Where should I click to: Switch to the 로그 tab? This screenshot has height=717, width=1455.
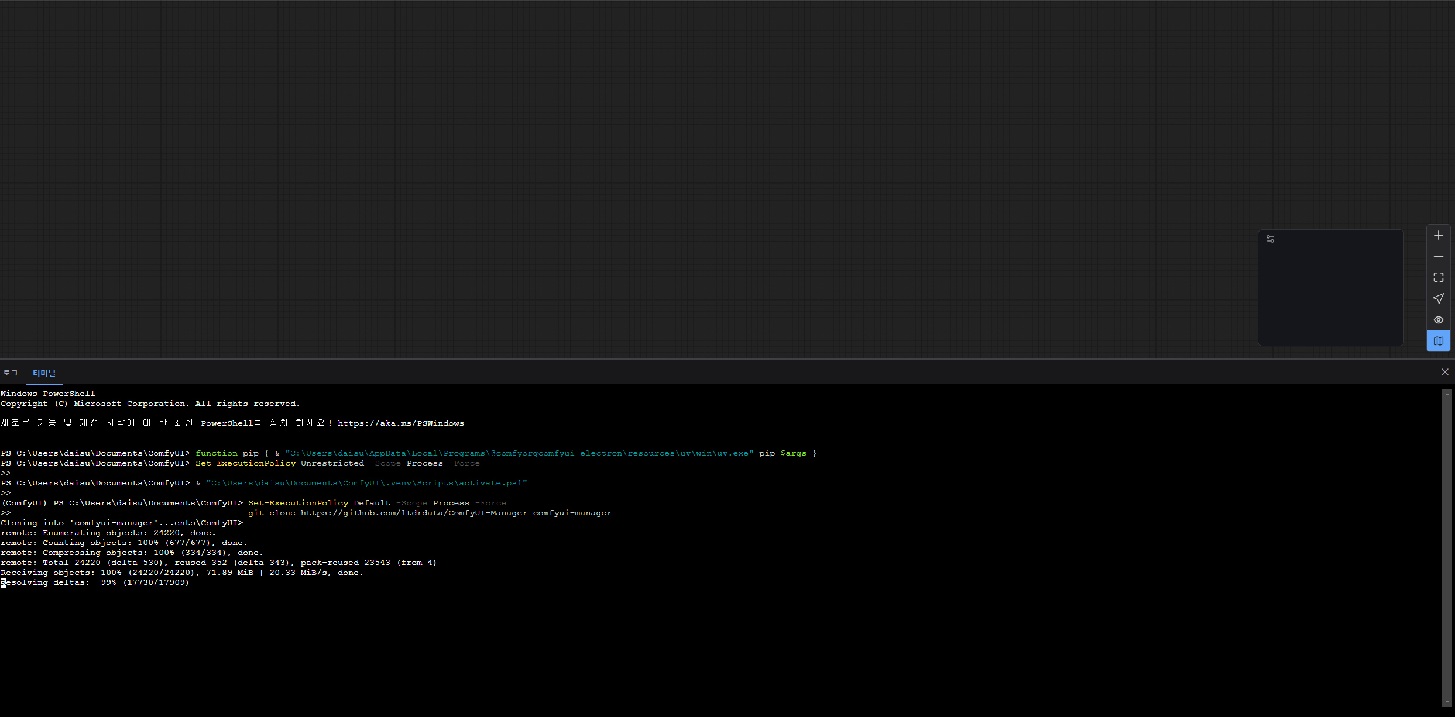(x=11, y=373)
